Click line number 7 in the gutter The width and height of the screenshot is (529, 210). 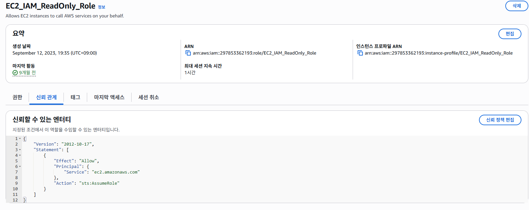coord(16,172)
